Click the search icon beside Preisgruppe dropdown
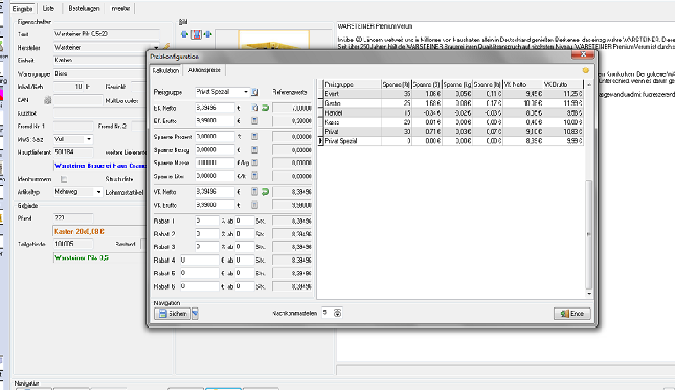Image resolution: width=675 pixels, height=390 pixels. tap(255, 92)
